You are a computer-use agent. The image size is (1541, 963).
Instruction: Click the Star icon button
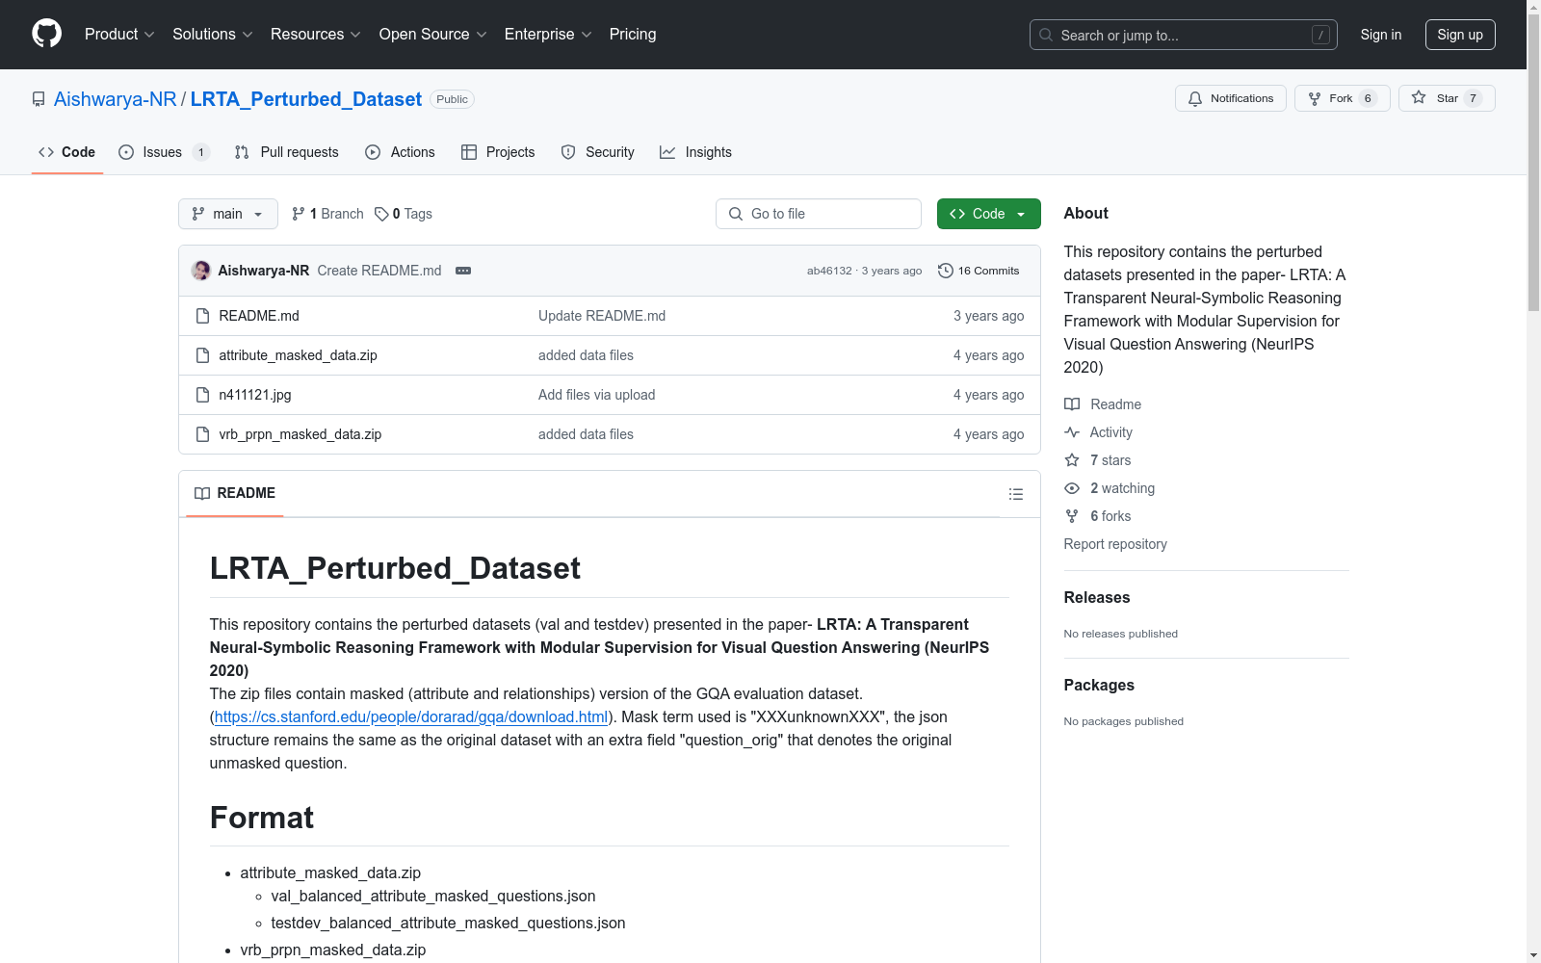(1419, 98)
